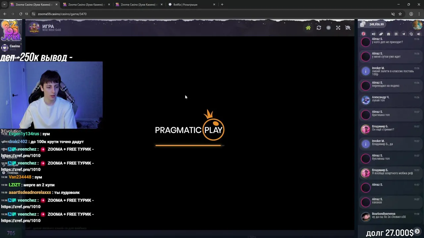Click chat message 'братишка топ'
The image size is (424, 238).
point(381,115)
